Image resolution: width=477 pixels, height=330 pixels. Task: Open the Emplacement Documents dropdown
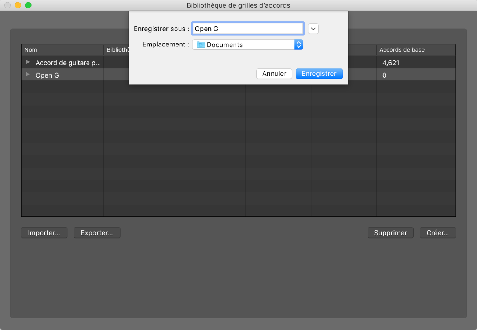pyautogui.click(x=248, y=45)
